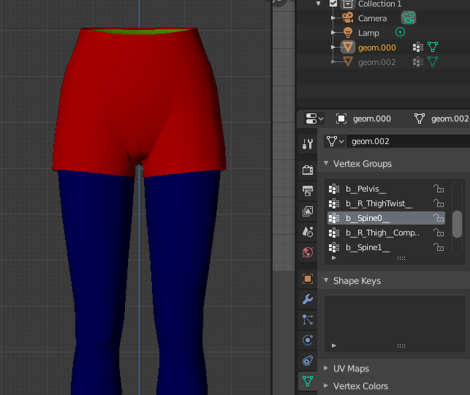Toggle lock on b__Spine1__ vertex group
Screen dimensions: 470x395
point(439,247)
